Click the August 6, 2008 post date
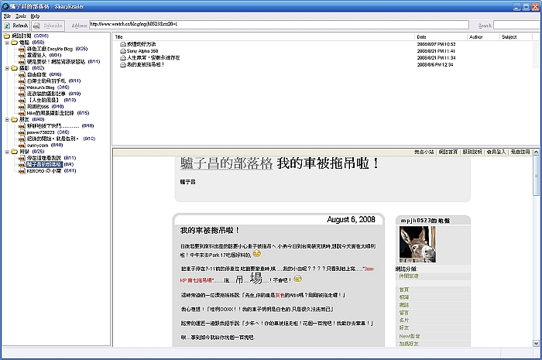The height and width of the screenshot is (360, 542). [351, 219]
